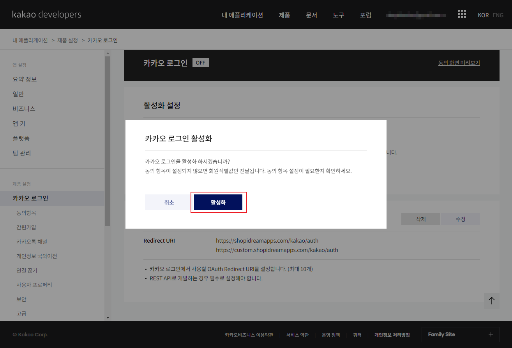Viewport: 512px width, 348px height.
Task: Open 개인정보 처리방침 footer link
Action: click(392, 335)
